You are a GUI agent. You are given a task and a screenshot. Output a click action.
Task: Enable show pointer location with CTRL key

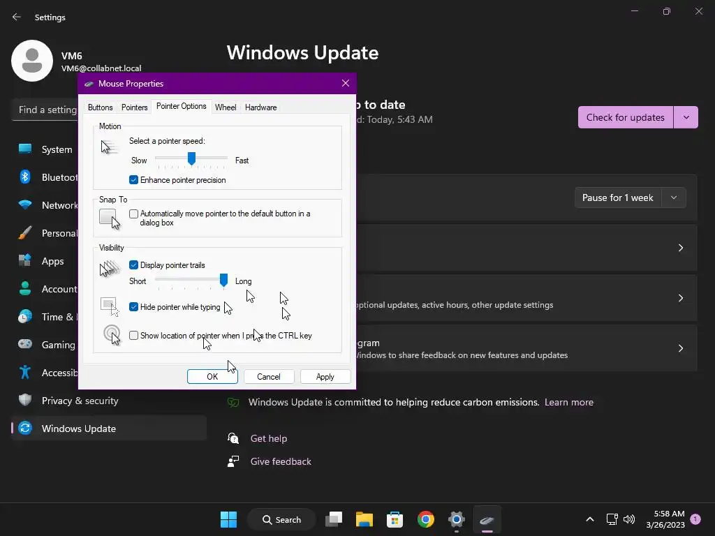133,336
